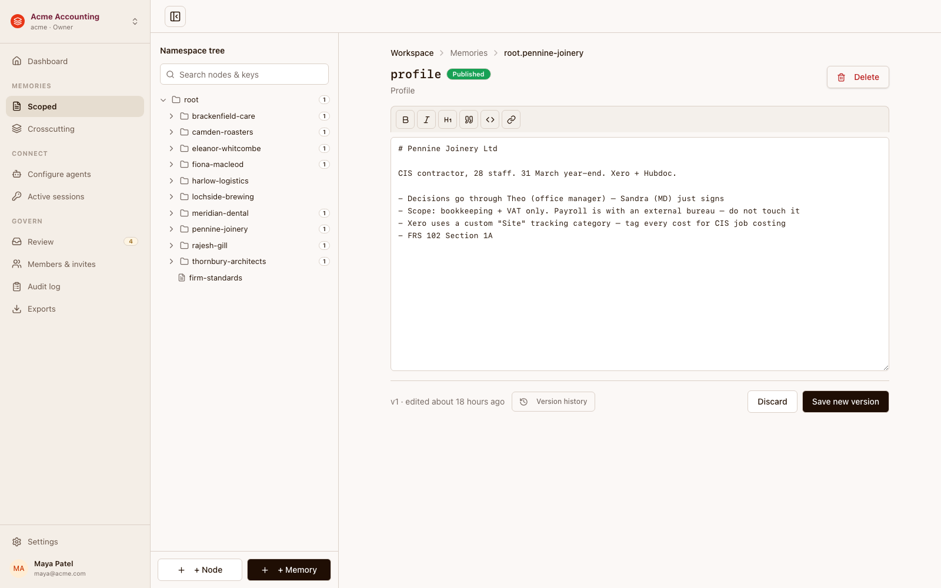Open Audit log
Screen dimensions: 941x588
pyautogui.click(x=75, y=286)
